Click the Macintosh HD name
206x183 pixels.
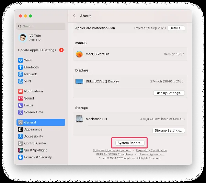[96, 119]
